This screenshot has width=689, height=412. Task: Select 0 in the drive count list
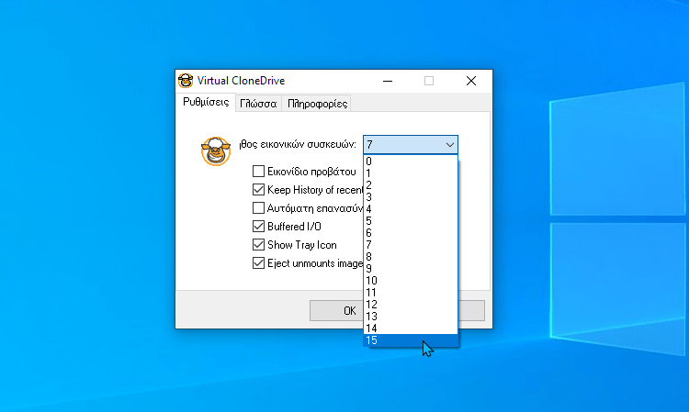pyautogui.click(x=411, y=161)
